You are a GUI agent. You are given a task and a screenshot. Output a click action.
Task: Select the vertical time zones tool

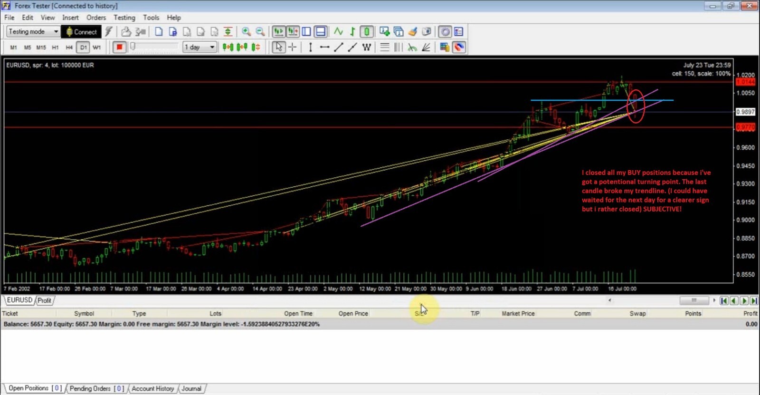(x=399, y=47)
